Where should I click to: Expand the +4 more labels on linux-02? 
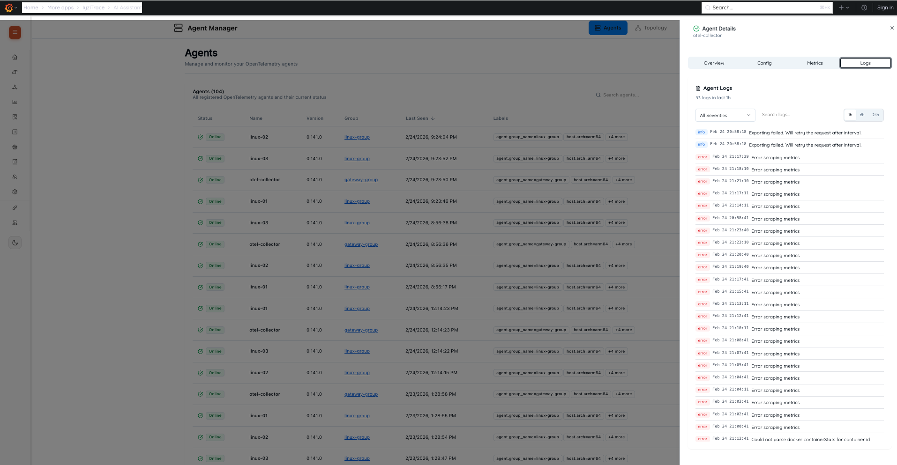click(616, 137)
